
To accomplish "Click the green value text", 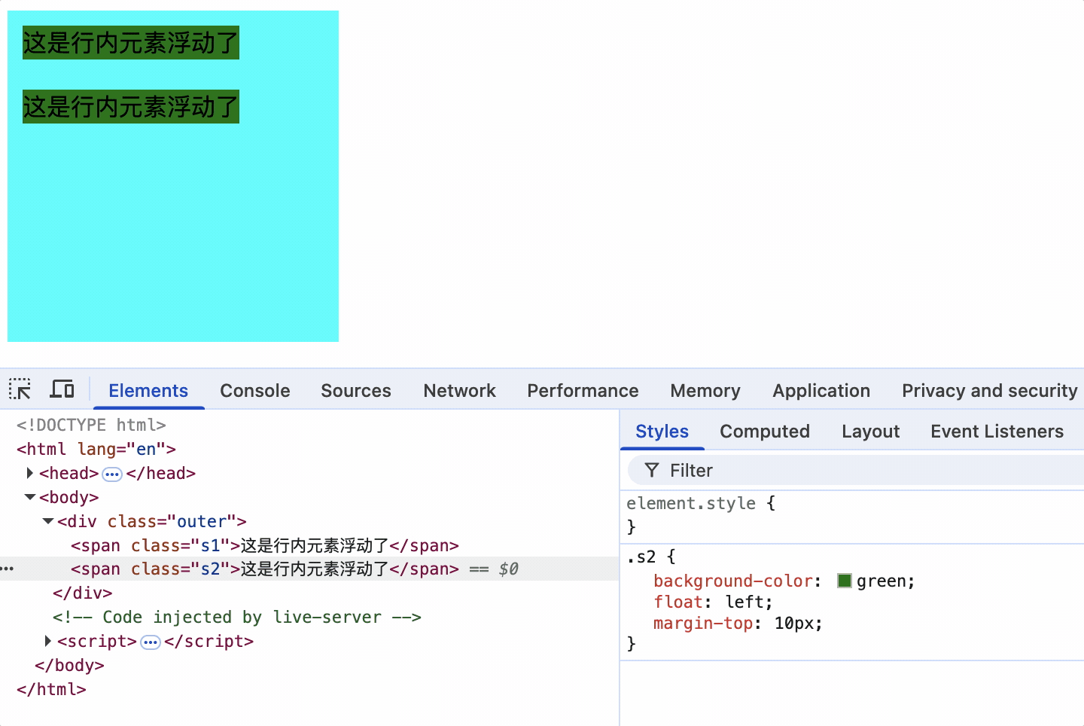I will (x=882, y=581).
